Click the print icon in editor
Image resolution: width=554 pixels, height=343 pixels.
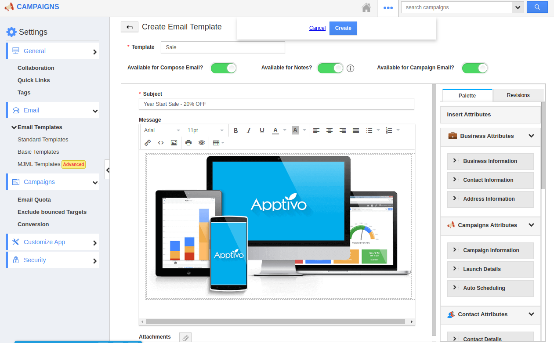[x=188, y=143]
